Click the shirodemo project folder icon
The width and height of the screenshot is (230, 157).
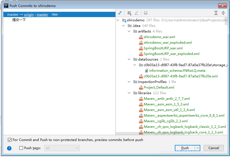(124, 20)
